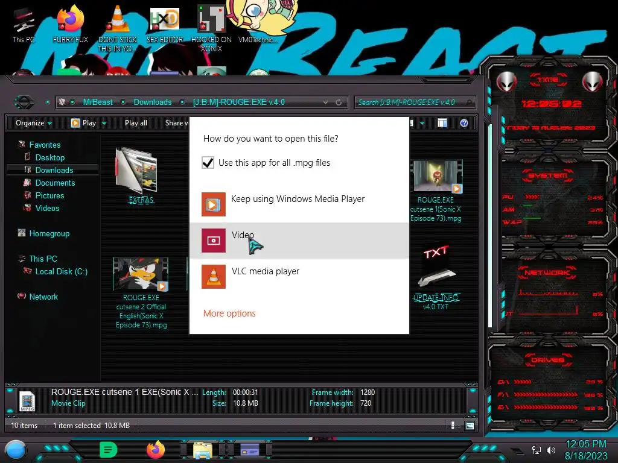Refresh the folder view
618x463 pixels.
(x=339, y=102)
